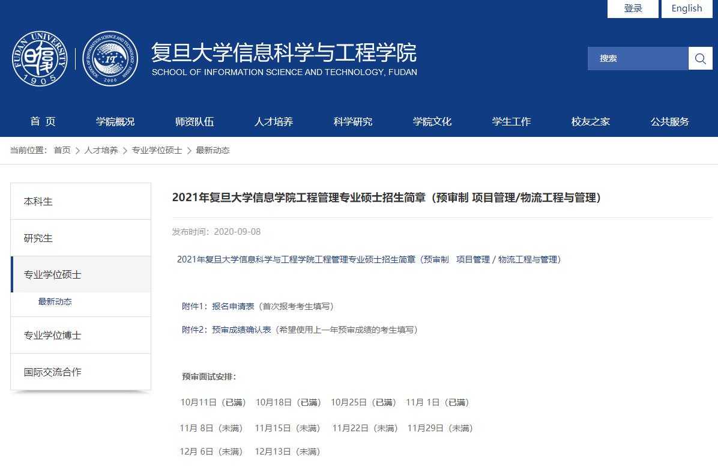Open the 学院概况 navigation menu
This screenshot has width=718, height=475.
pos(115,121)
